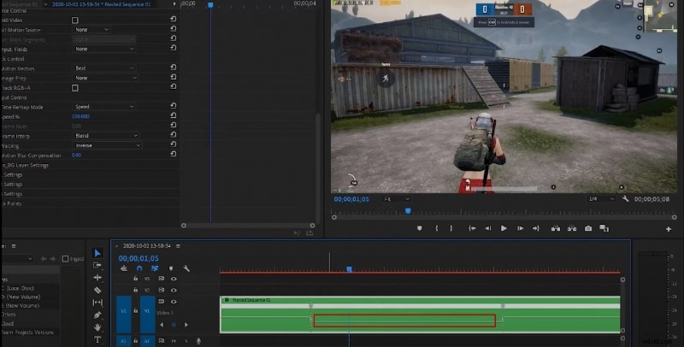The height and width of the screenshot is (347, 684).
Task: Toggle snap magnet in timeline
Action: (x=139, y=268)
